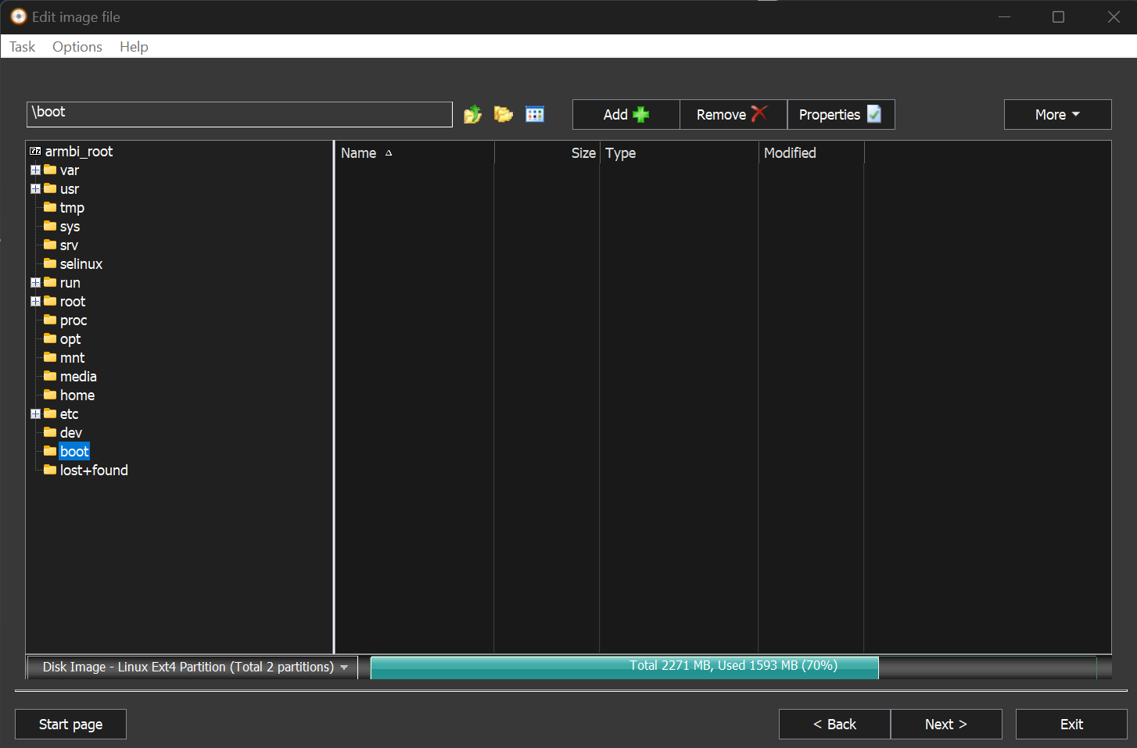This screenshot has height=748, width=1137.
Task: Select the etc folder label
Action: [x=70, y=413]
